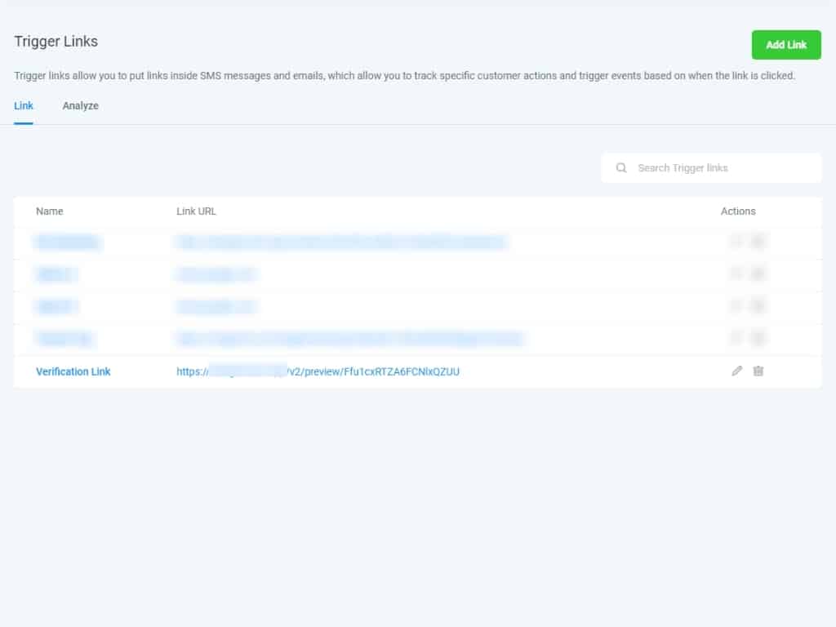Switch to the Analyze tab
This screenshot has width=836, height=627.
80,106
